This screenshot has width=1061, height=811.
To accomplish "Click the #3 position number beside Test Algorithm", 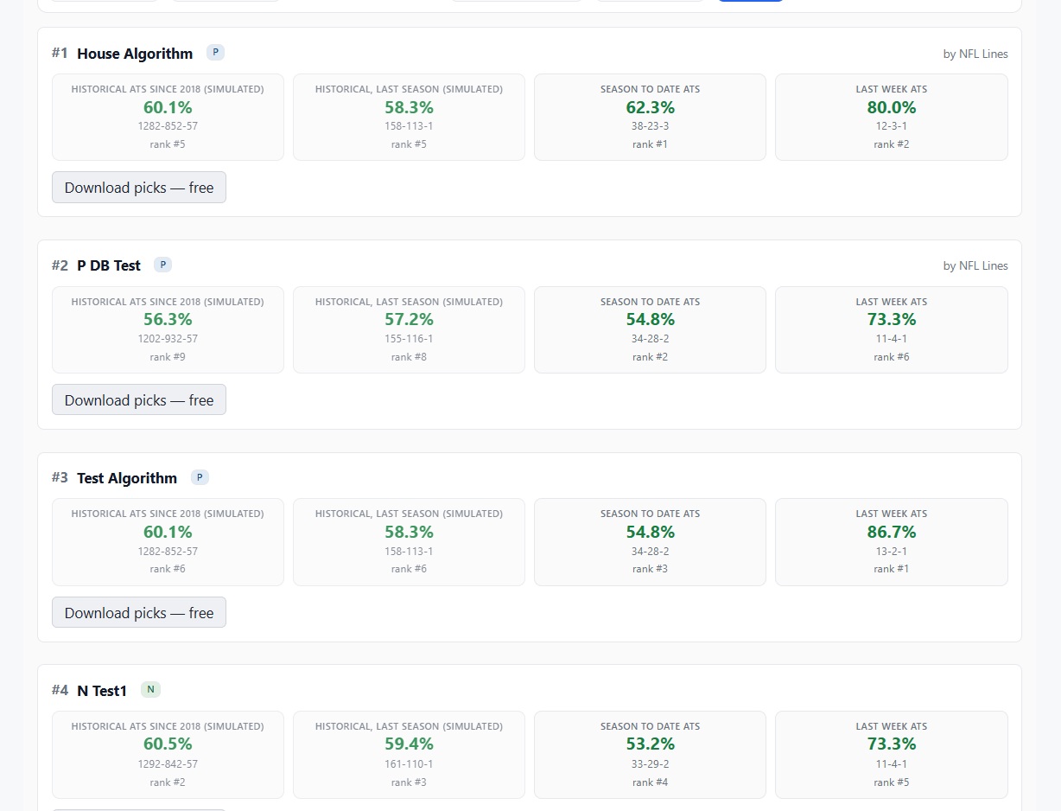I will click(x=60, y=478).
